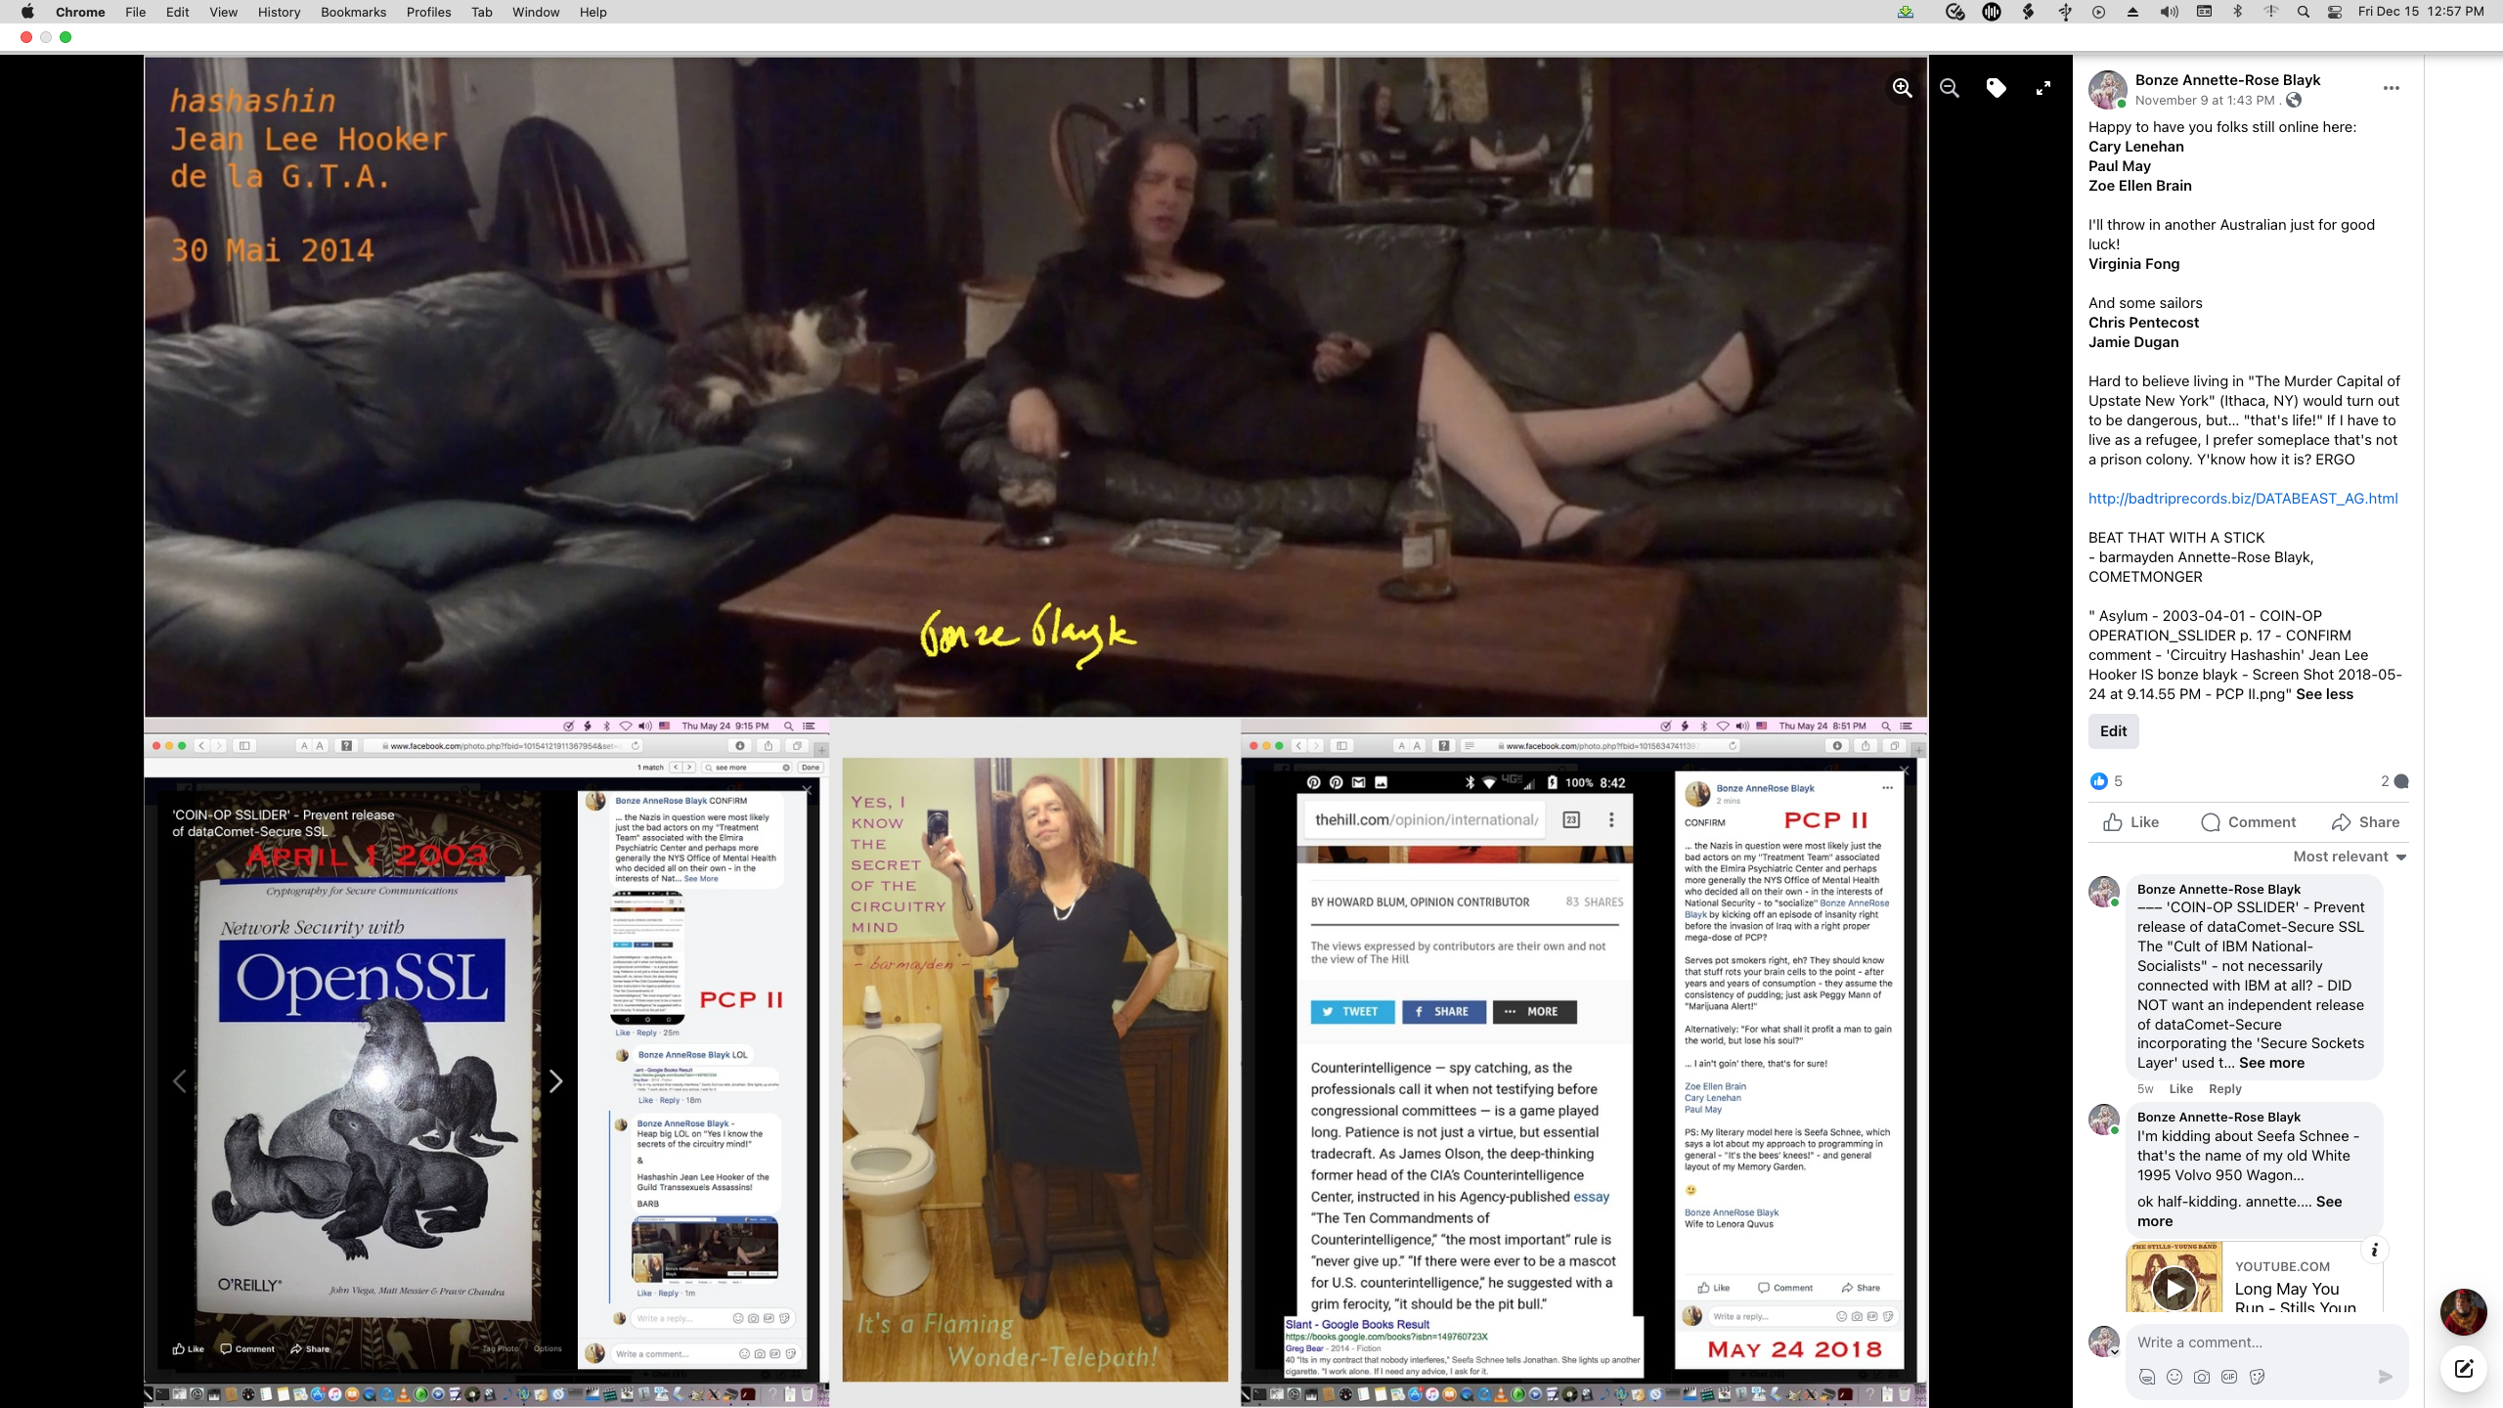Viewport: 2503px width, 1408px height.
Task: Open Cary Lenehan's tagged profile
Action: pos(2135,147)
